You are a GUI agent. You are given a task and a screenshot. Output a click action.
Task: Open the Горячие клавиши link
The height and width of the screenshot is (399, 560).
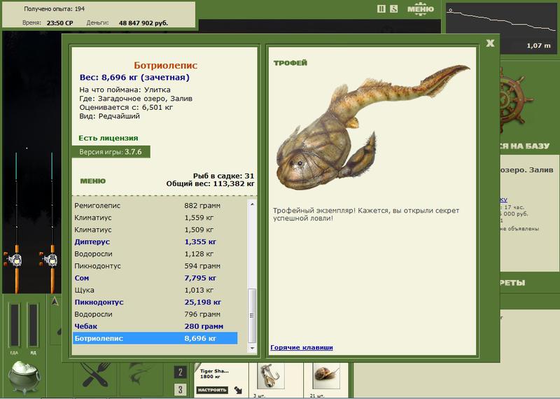tap(302, 348)
